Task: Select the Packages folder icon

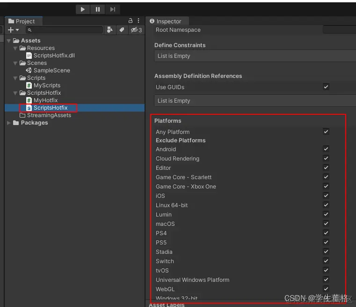Action: [x=16, y=123]
